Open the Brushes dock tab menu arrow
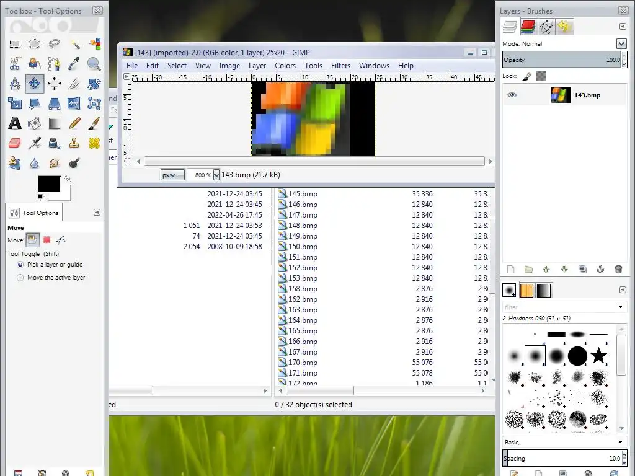This screenshot has height=476, width=635. click(623, 290)
